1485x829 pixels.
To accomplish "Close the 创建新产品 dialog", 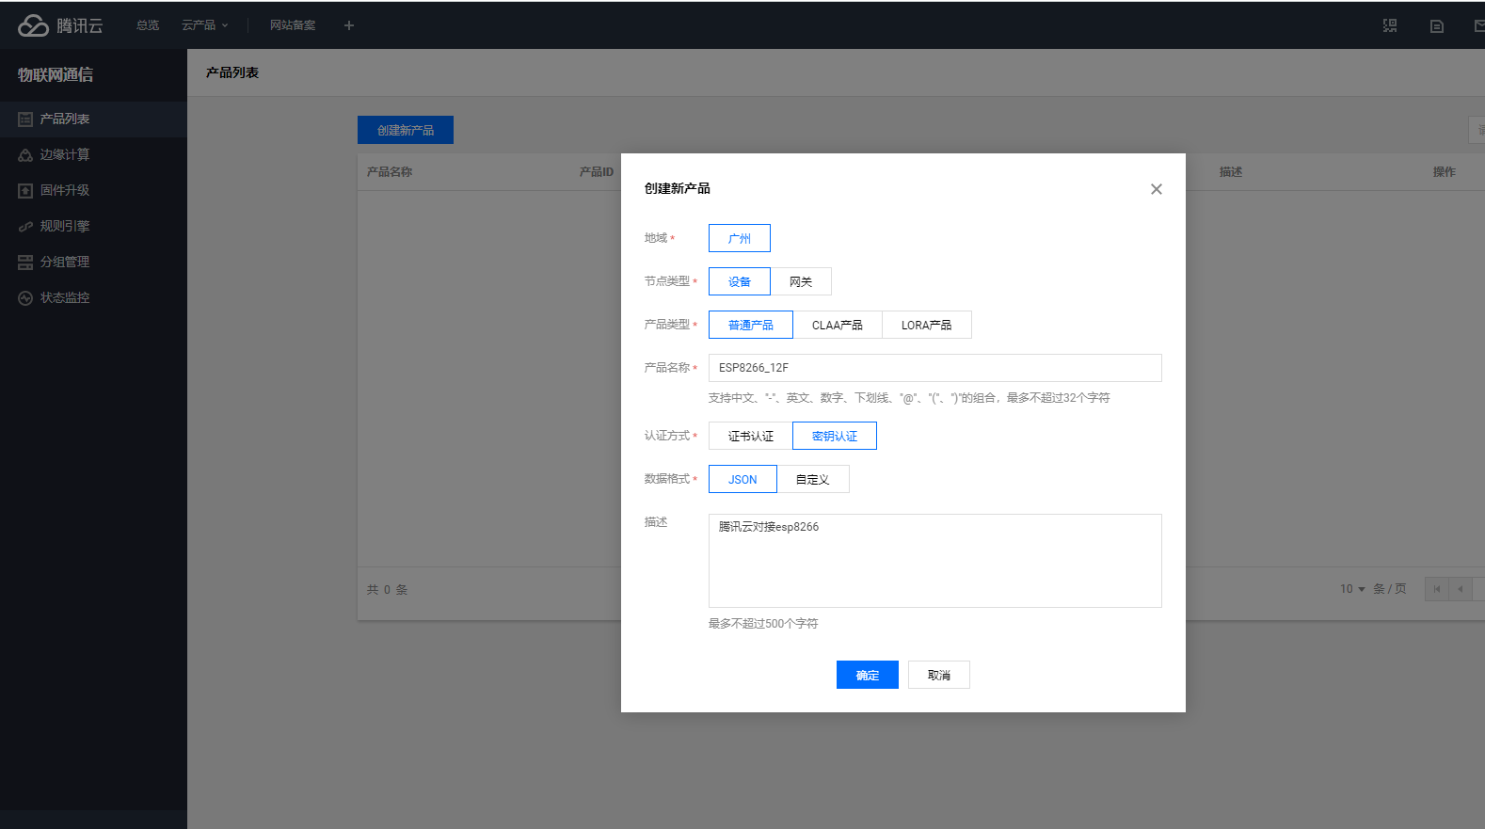I will point(1157,189).
